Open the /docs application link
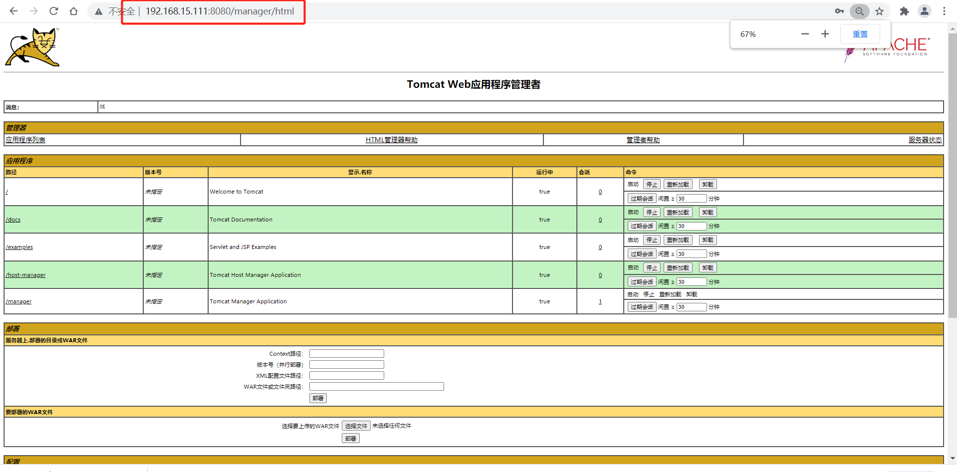This screenshot has width=957, height=472. (13, 220)
